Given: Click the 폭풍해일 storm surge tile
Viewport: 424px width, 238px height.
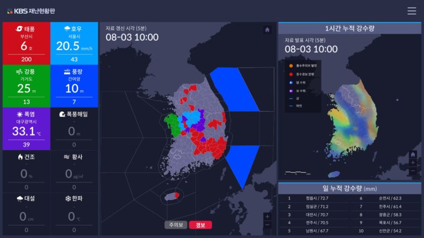Looking at the screenshot, I should click(74, 128).
